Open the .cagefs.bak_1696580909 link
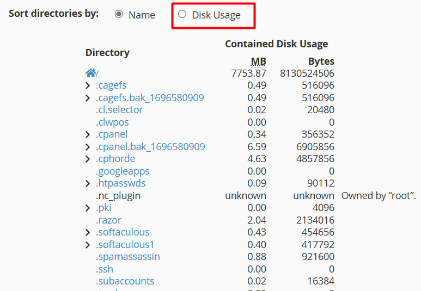Image resolution: width=421 pixels, height=291 pixels. (150, 97)
